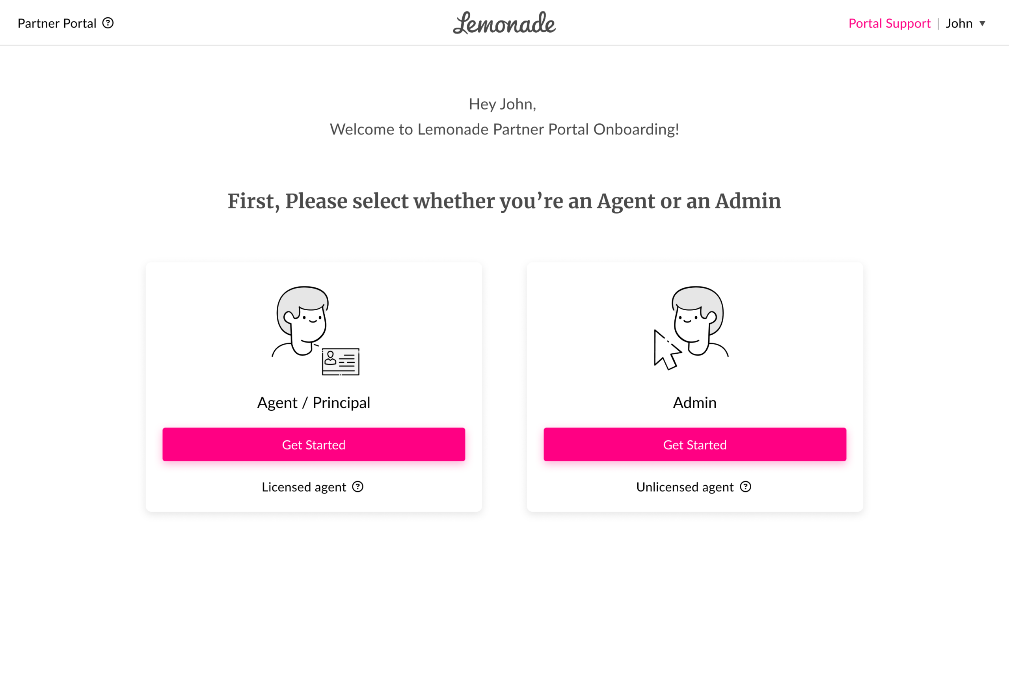Image resolution: width=1009 pixels, height=673 pixels.
Task: Click the ID card graphic in Agent illustration
Action: point(341,362)
